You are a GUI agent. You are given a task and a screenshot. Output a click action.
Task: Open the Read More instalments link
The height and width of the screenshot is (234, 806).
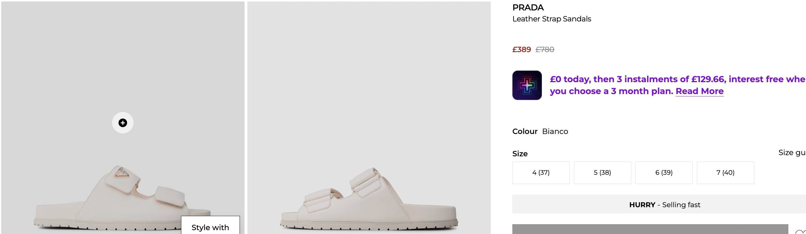[699, 91]
